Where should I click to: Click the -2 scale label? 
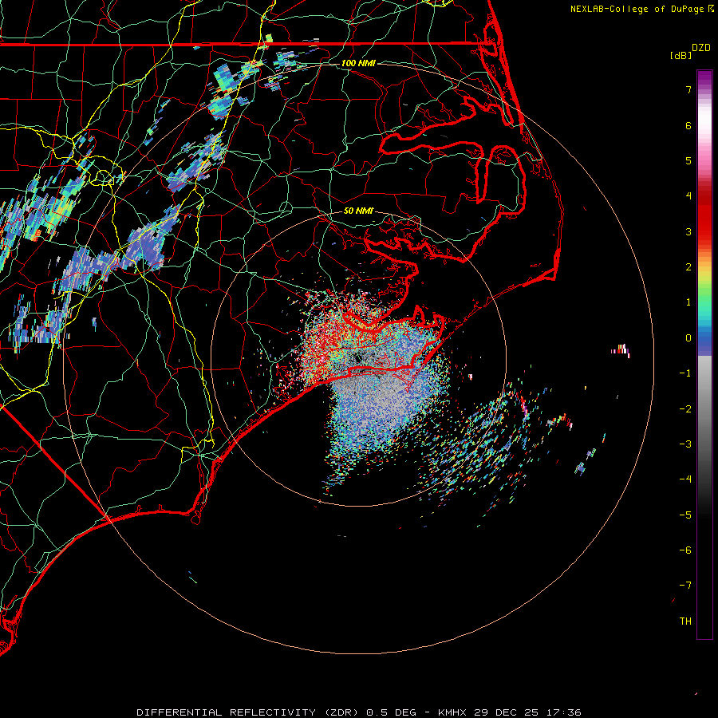685,409
